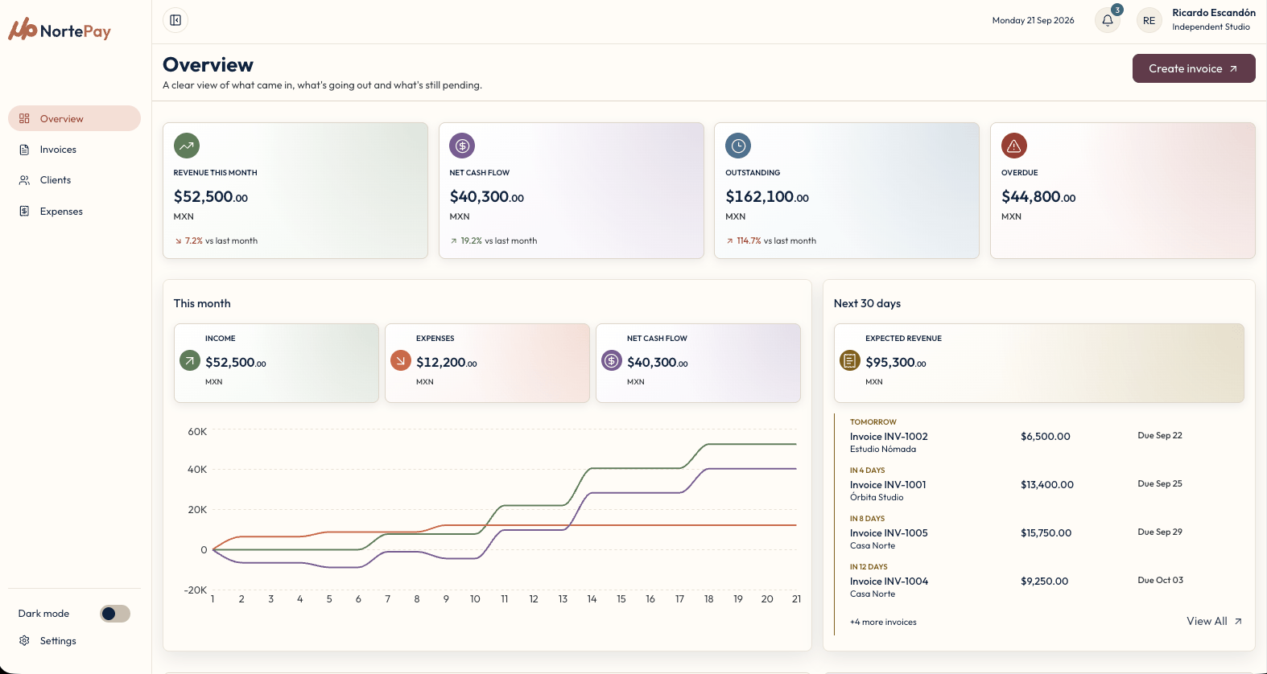Click the Expenses down-arrow icon

tap(400, 360)
